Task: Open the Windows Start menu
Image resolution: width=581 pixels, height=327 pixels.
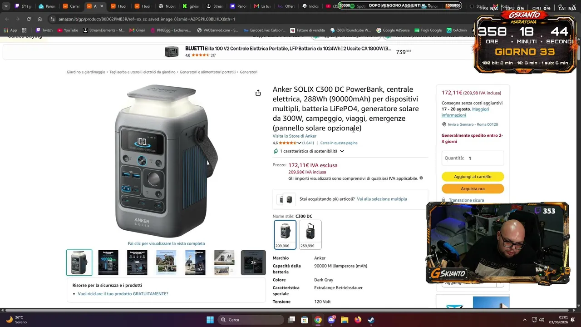Action: [210, 320]
